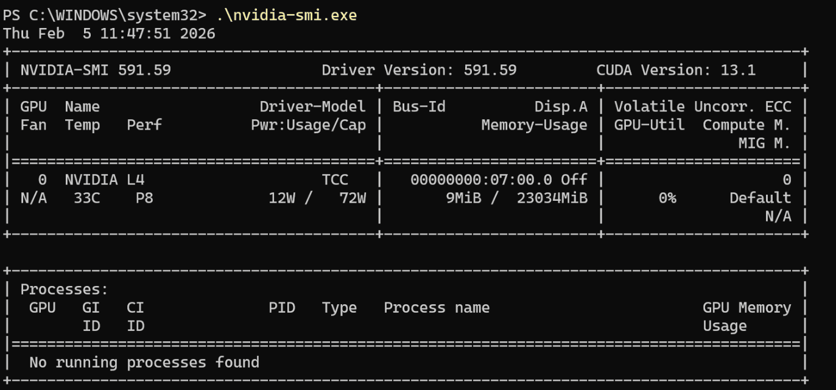Click the Driver-Model column header
This screenshot has height=390, width=836.
tap(313, 106)
